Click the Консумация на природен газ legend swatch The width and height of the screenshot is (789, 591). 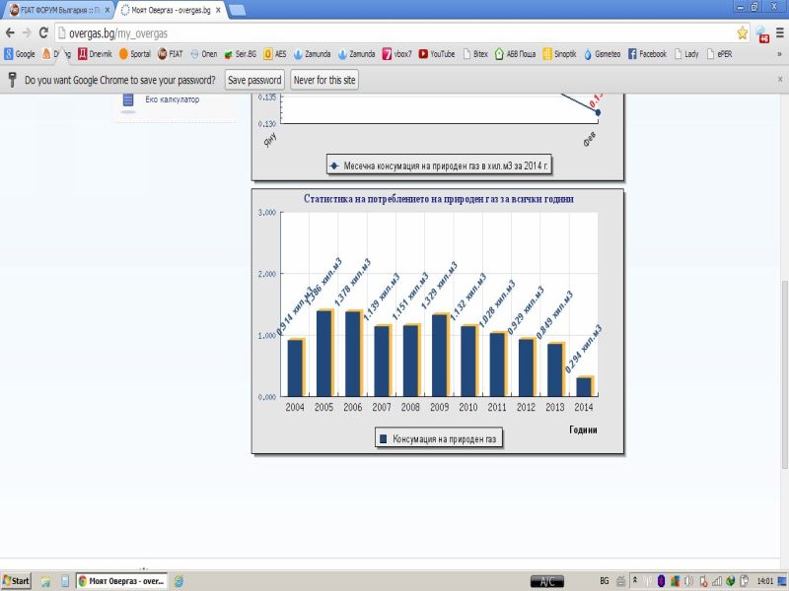point(384,438)
